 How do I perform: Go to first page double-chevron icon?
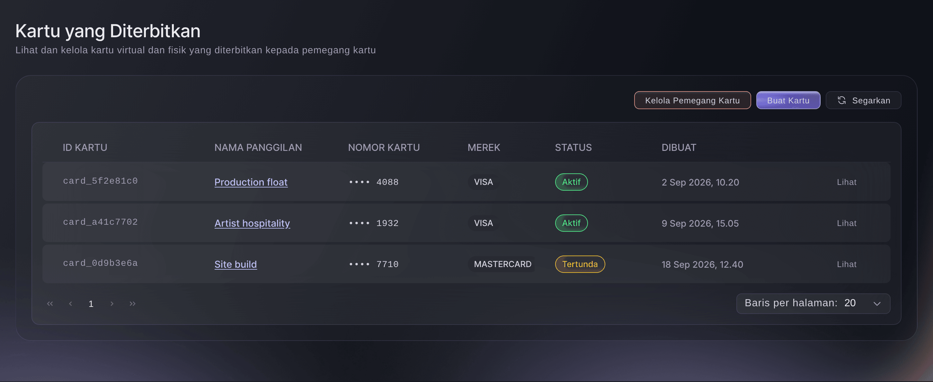[x=50, y=303]
